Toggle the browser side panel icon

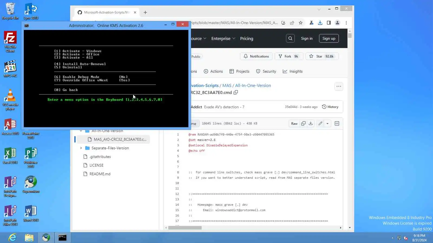329,23
